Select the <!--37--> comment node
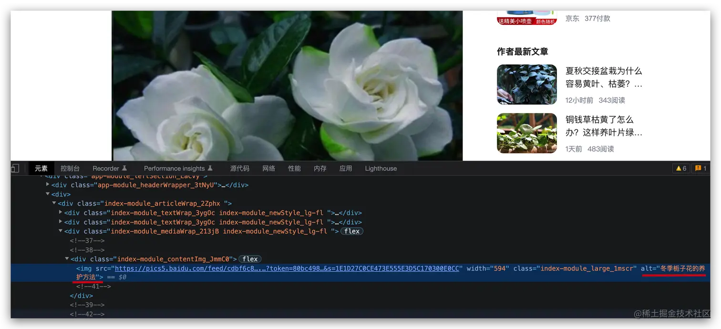The width and height of the screenshot is (721, 329). (x=87, y=241)
